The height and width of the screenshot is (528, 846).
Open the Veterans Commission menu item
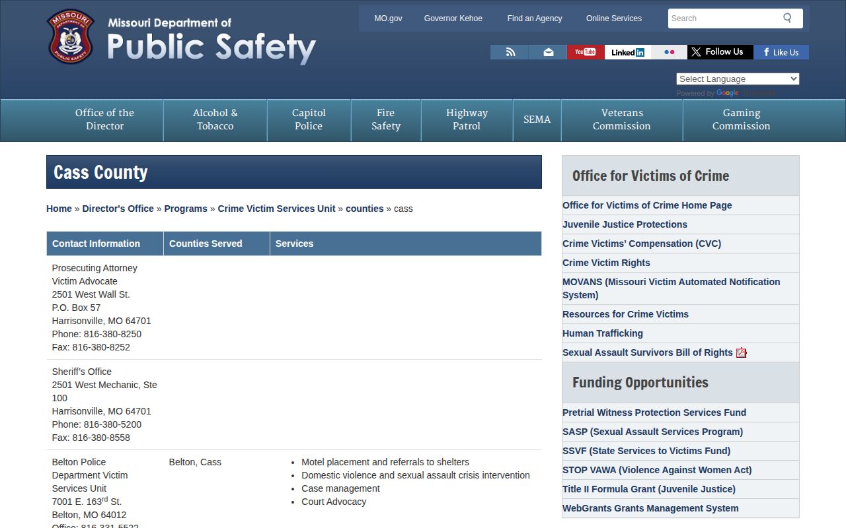point(621,119)
